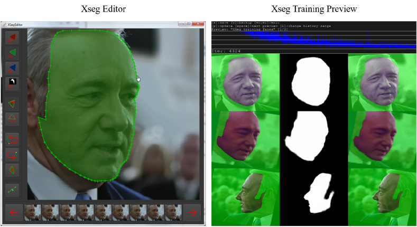
Task: Open the third thumbnail in the filmstrip
Action: tap(68, 212)
